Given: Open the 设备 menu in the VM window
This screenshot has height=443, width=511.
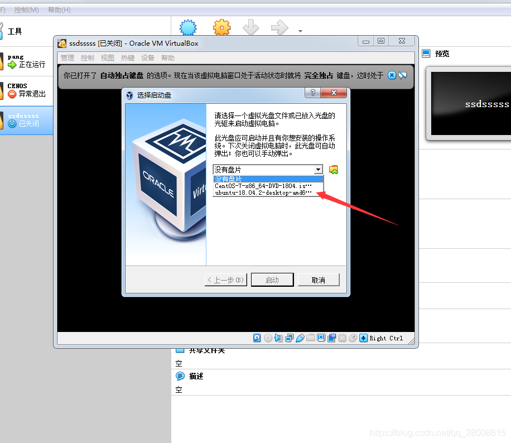Looking at the screenshot, I should (148, 58).
